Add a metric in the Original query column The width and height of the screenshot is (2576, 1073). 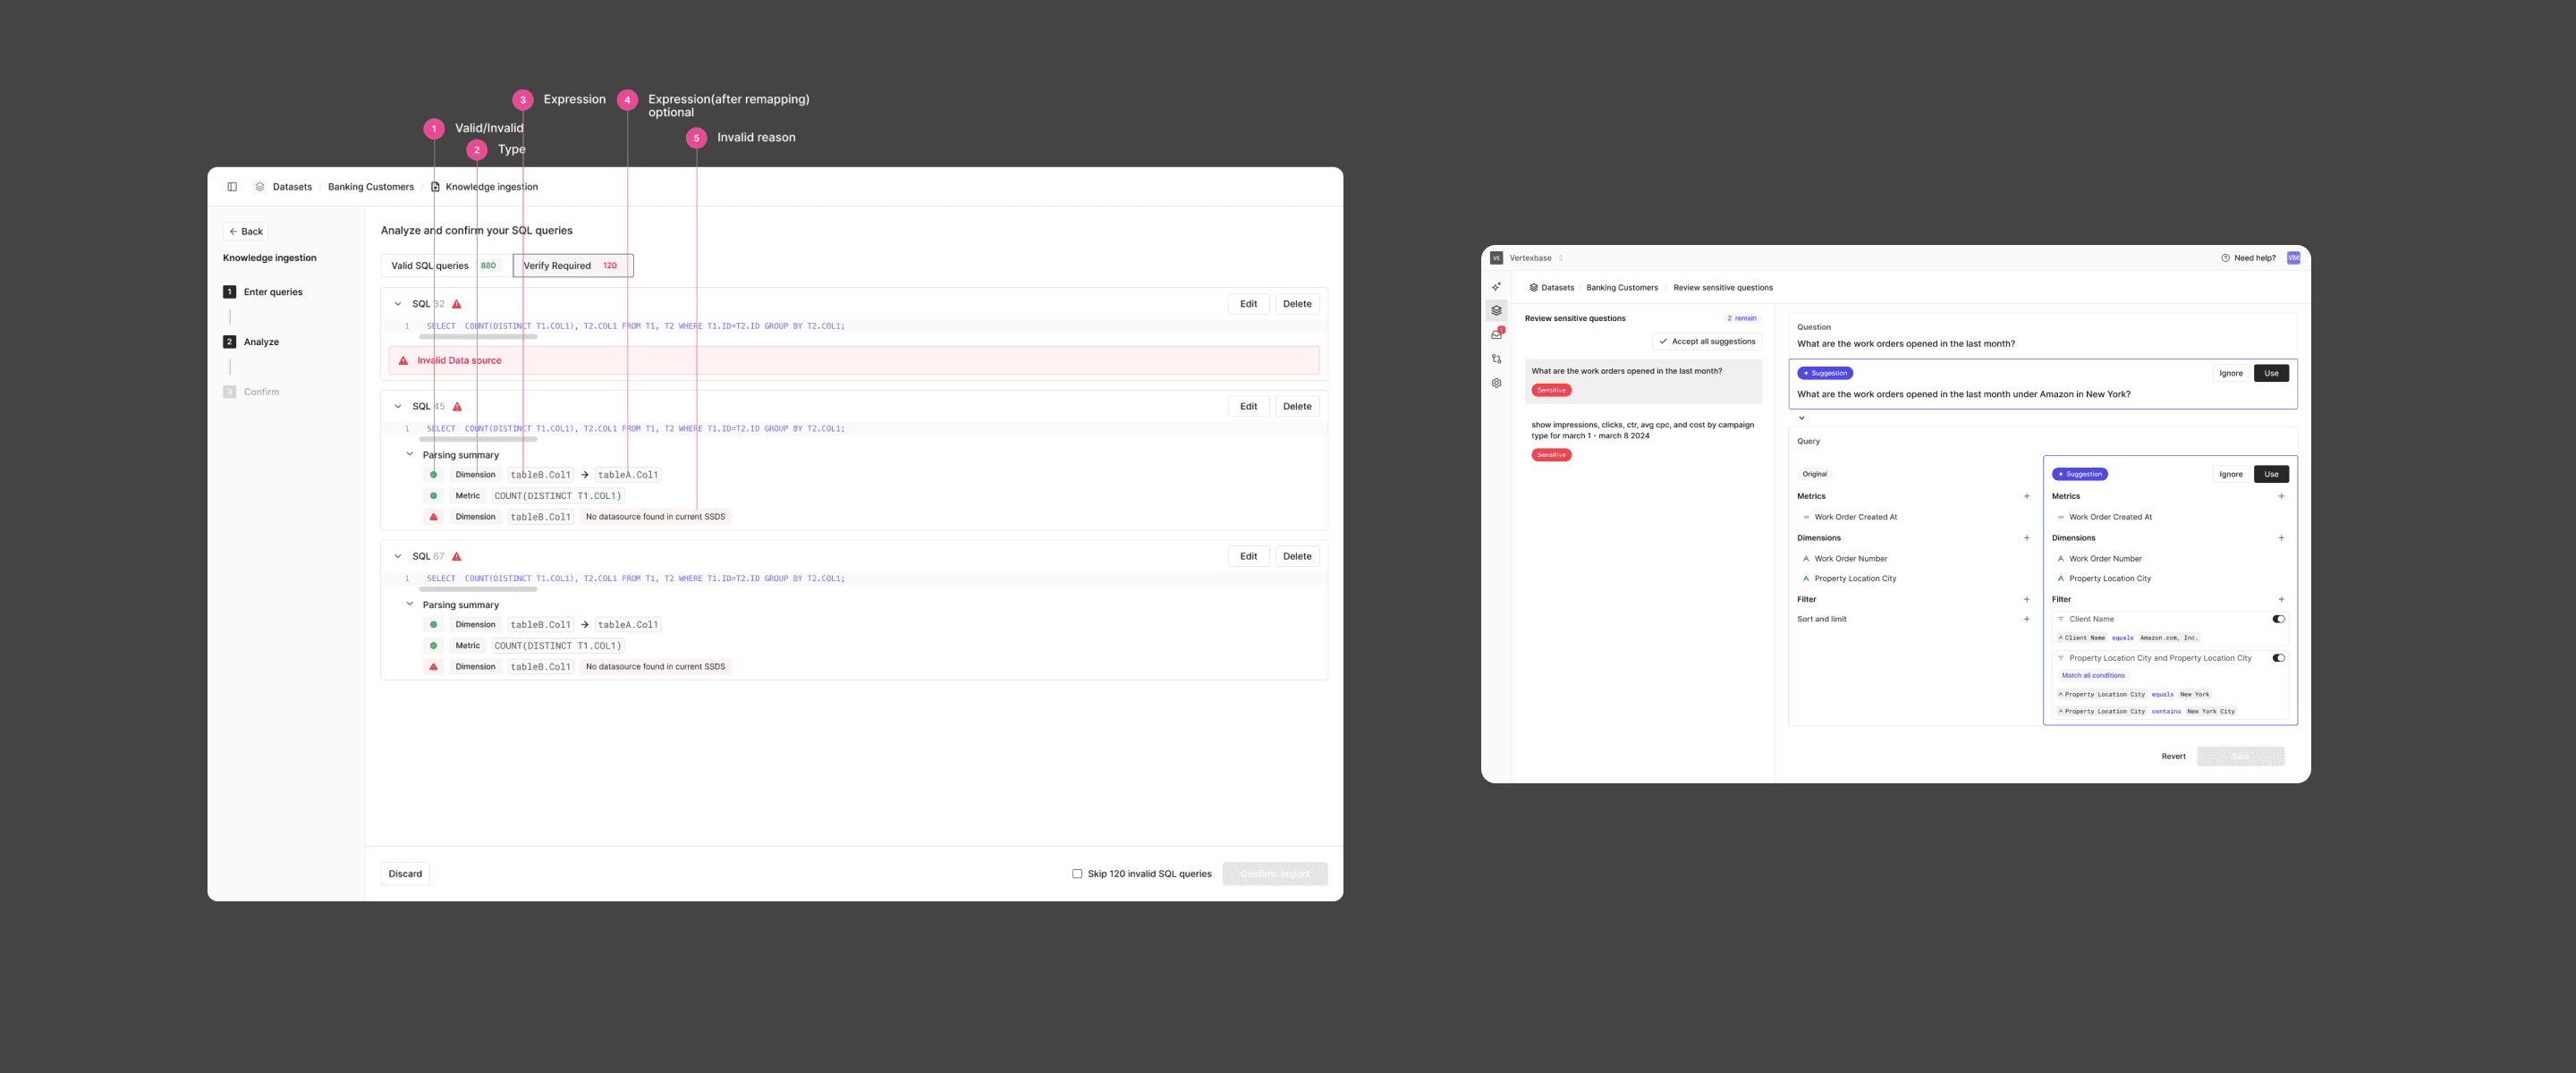coord(2027,497)
